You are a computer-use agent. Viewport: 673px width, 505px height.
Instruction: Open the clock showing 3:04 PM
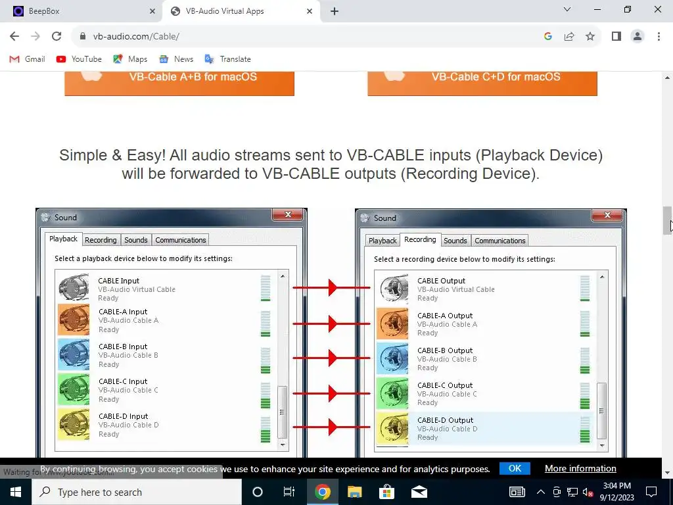point(616,492)
